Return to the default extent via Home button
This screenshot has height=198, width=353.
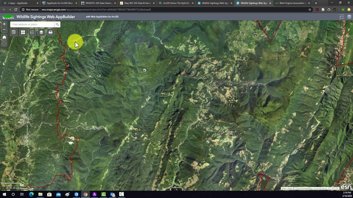(4, 37)
